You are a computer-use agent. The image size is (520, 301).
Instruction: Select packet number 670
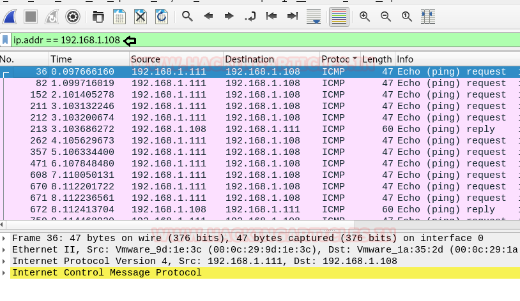pos(260,186)
